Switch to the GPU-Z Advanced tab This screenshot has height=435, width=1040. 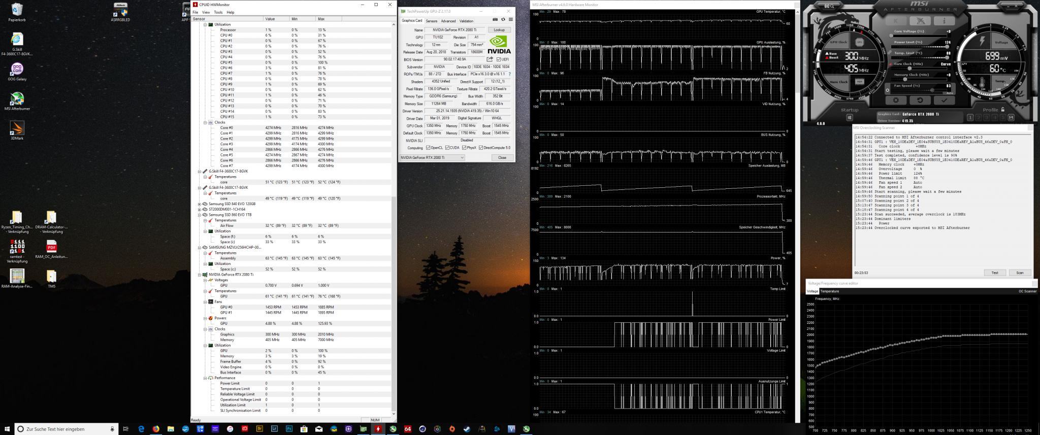point(448,21)
